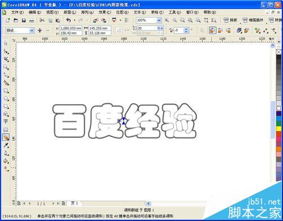The image size is (283, 221).
Task: Select the Crop tool
Action: [x=6, y=59]
